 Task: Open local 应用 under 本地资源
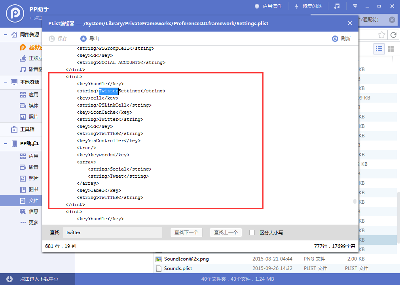point(29,95)
